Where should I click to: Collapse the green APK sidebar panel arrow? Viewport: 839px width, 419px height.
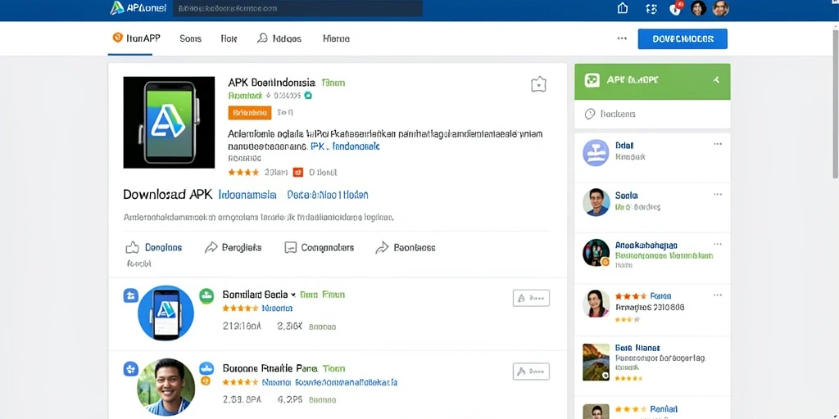[x=716, y=80]
